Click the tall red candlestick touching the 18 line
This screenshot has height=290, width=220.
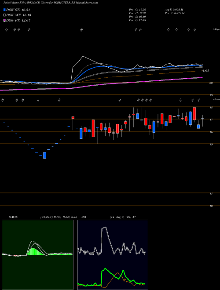(x=194, y=113)
